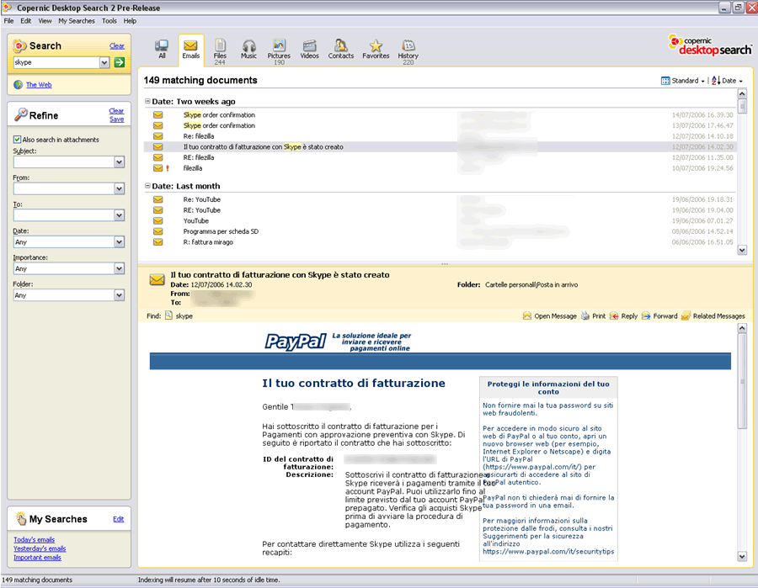
Task: Click the My Searches hand icon
Action: 21,518
